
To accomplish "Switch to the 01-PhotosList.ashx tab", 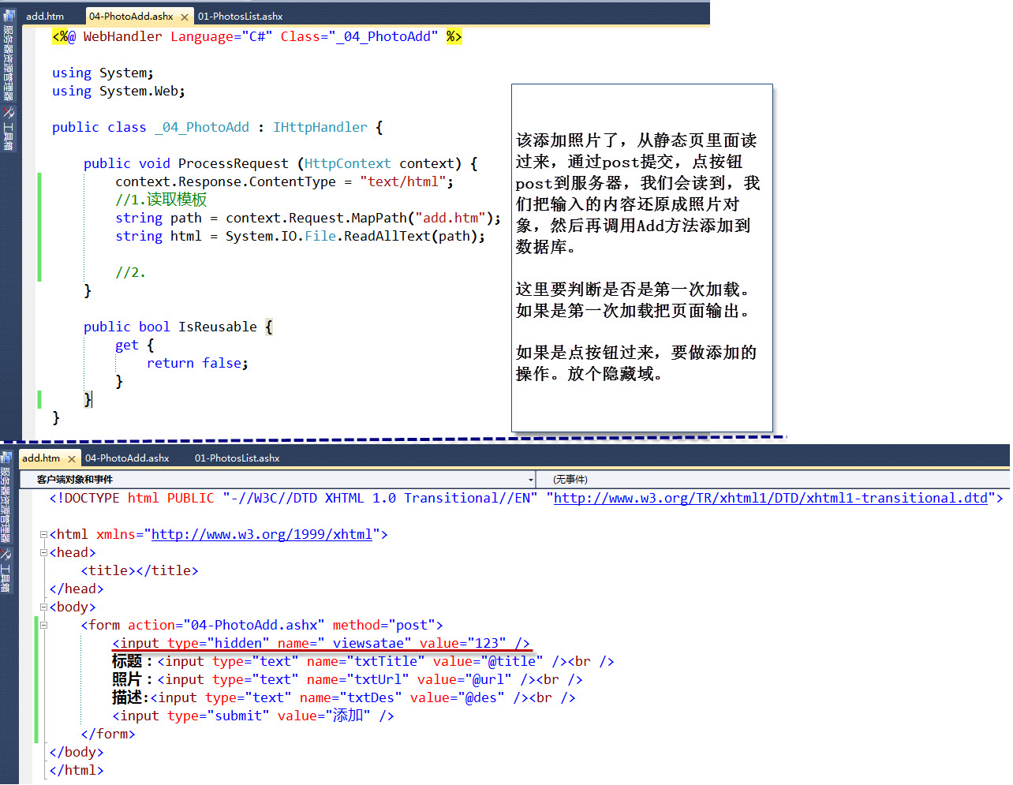I will coord(240,16).
